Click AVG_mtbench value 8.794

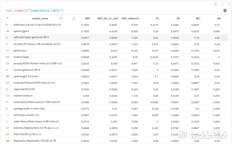click(x=135, y=25)
